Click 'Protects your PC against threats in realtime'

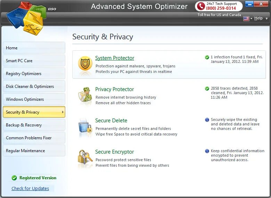click(x=134, y=72)
